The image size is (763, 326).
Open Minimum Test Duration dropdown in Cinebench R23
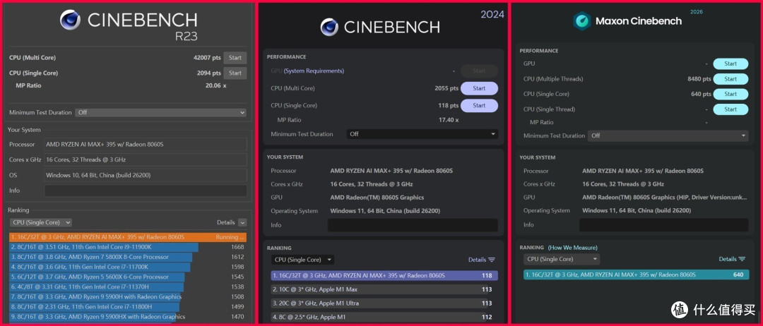(x=160, y=112)
